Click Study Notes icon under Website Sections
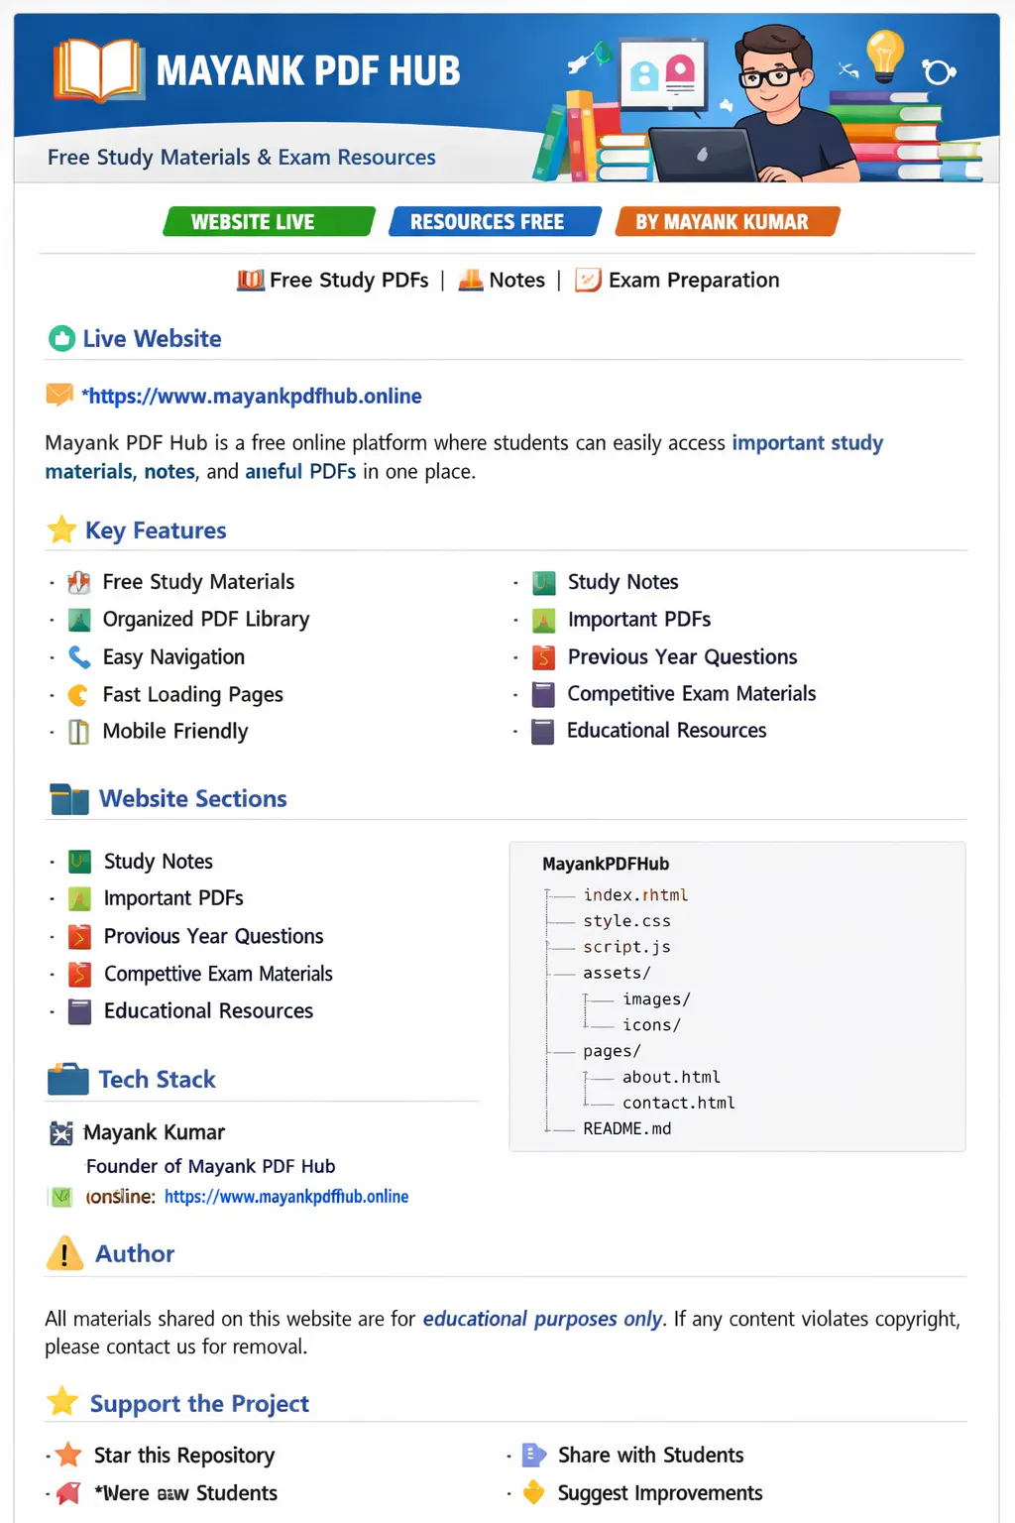Screen dimensions: 1015x1523 pyautogui.click(x=79, y=861)
